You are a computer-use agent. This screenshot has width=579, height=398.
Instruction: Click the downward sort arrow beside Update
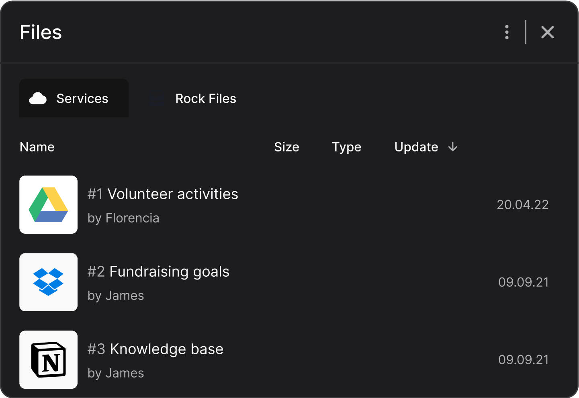pyautogui.click(x=452, y=147)
